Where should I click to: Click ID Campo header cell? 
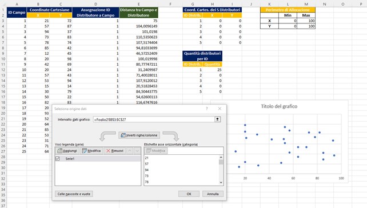[x=17, y=13]
